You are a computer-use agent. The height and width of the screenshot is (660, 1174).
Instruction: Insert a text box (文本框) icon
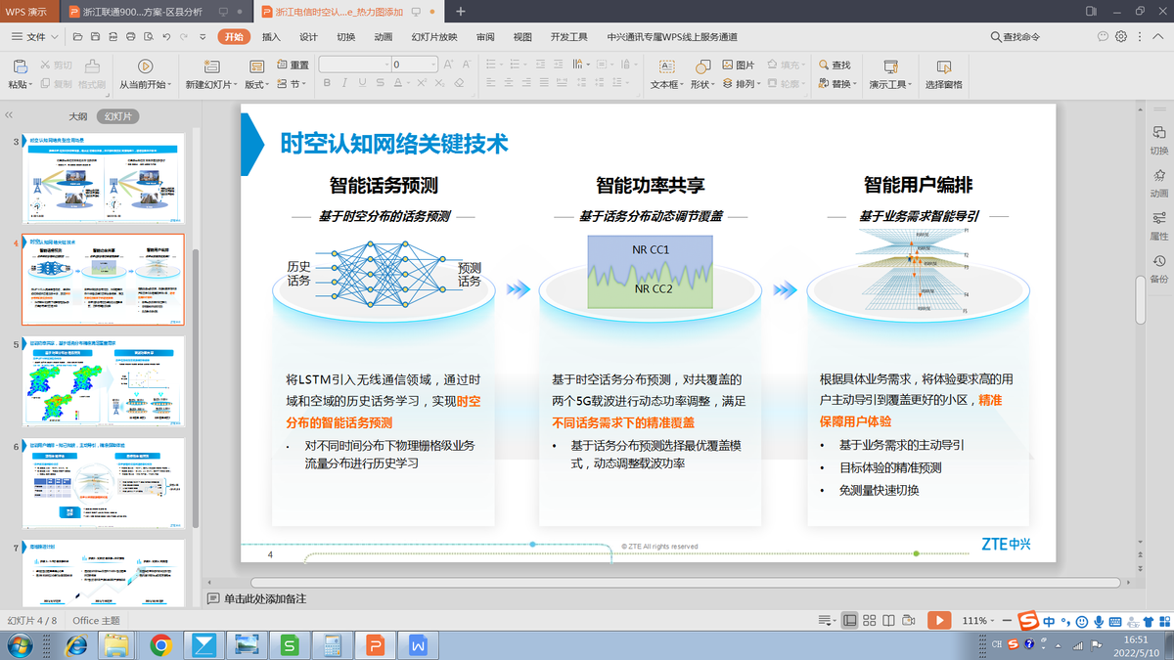pos(666,66)
